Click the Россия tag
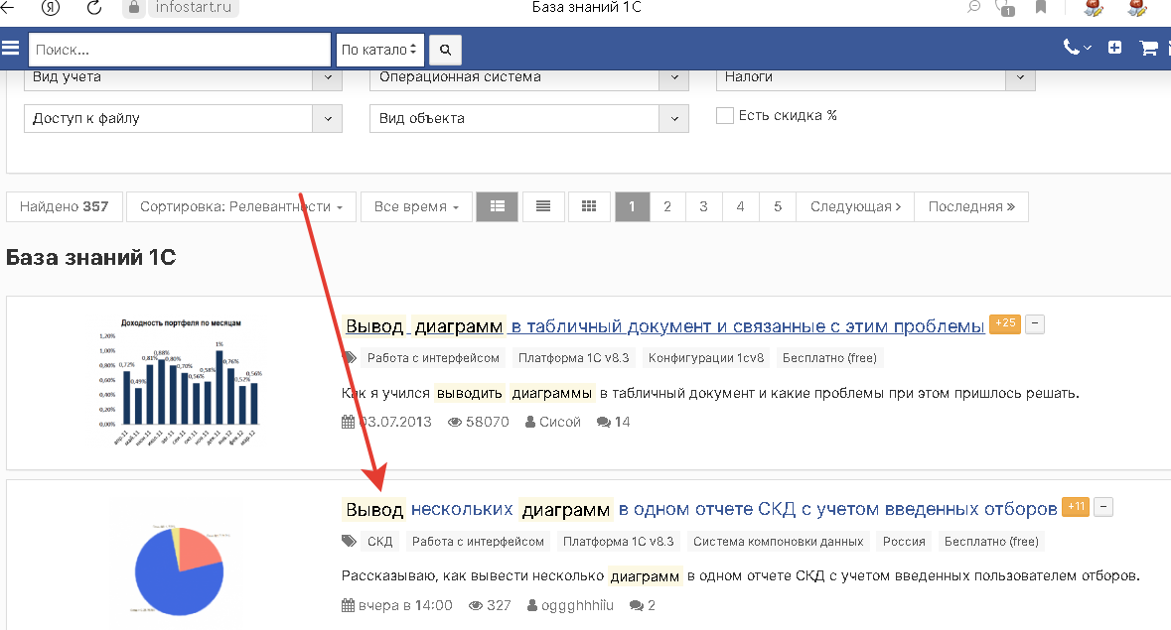 (904, 542)
